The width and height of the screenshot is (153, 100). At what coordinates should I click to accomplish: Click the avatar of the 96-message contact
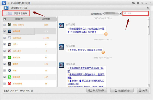tap(9, 70)
